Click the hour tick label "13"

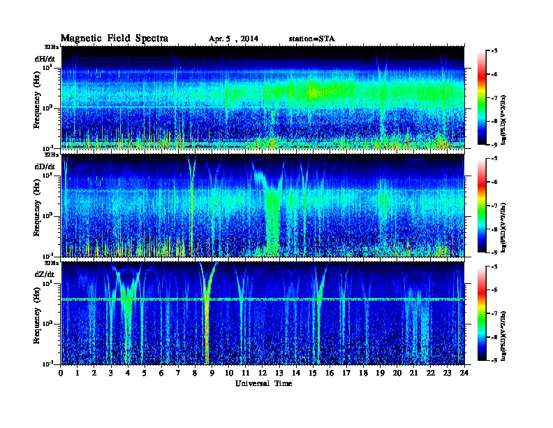click(x=279, y=373)
